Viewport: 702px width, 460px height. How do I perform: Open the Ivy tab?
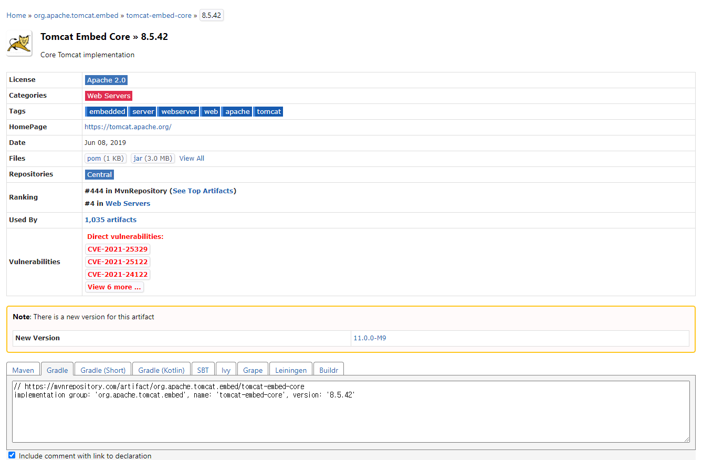226,370
